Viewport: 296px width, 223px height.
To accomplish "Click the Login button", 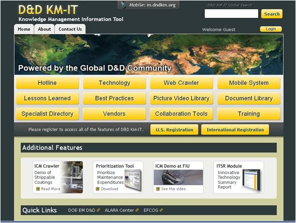I will (x=271, y=29).
